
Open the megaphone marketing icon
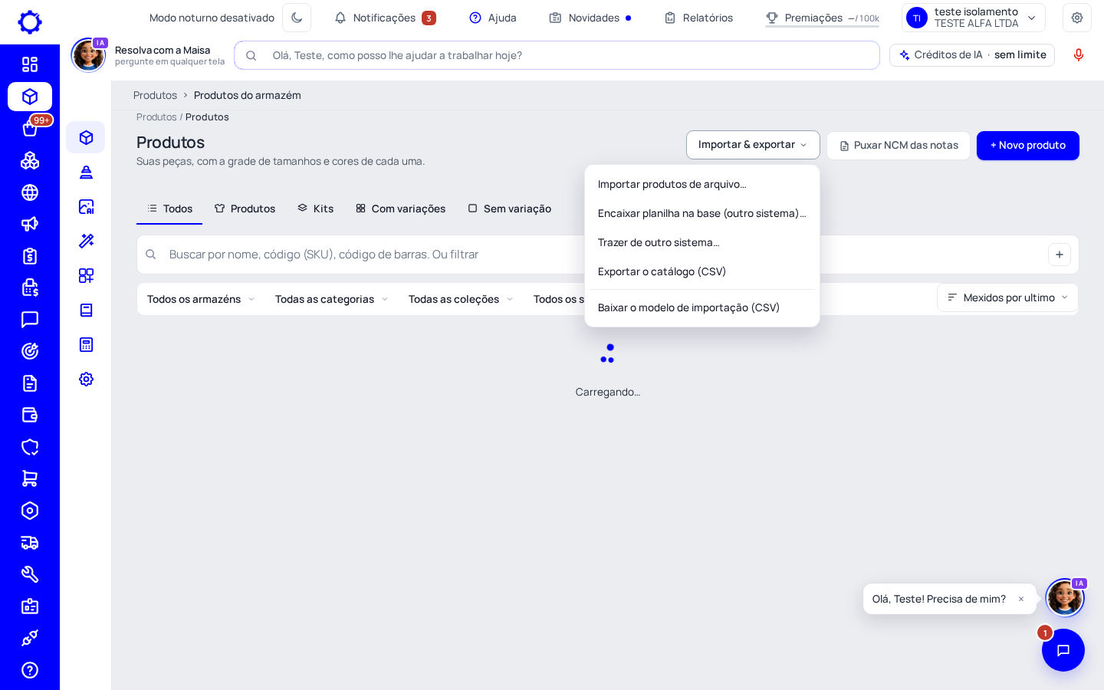(x=30, y=224)
